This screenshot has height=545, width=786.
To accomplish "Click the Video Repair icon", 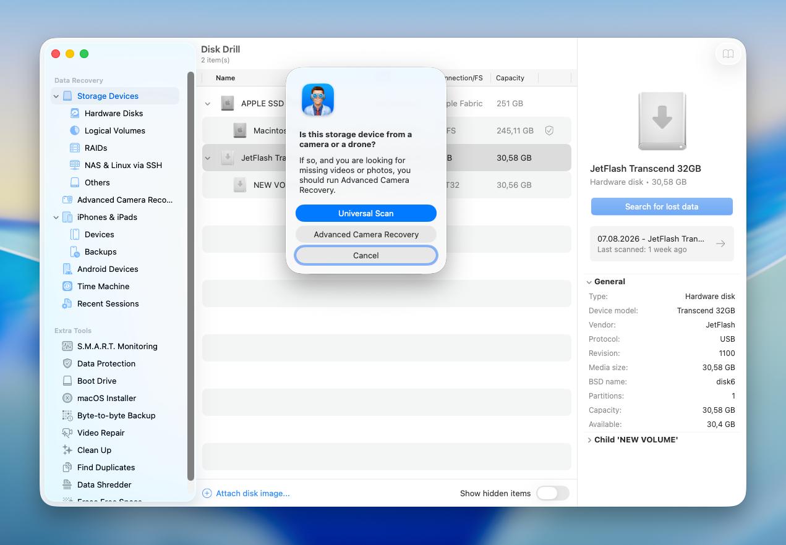I will click(x=67, y=433).
